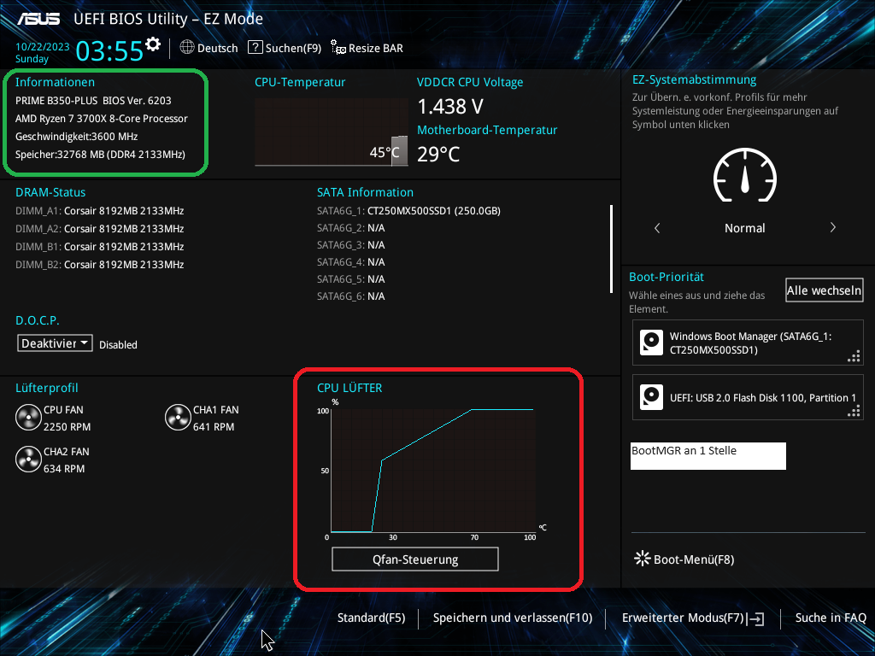
Task: Click CHA2 FAN 634 RPM reading
Action: click(64, 469)
